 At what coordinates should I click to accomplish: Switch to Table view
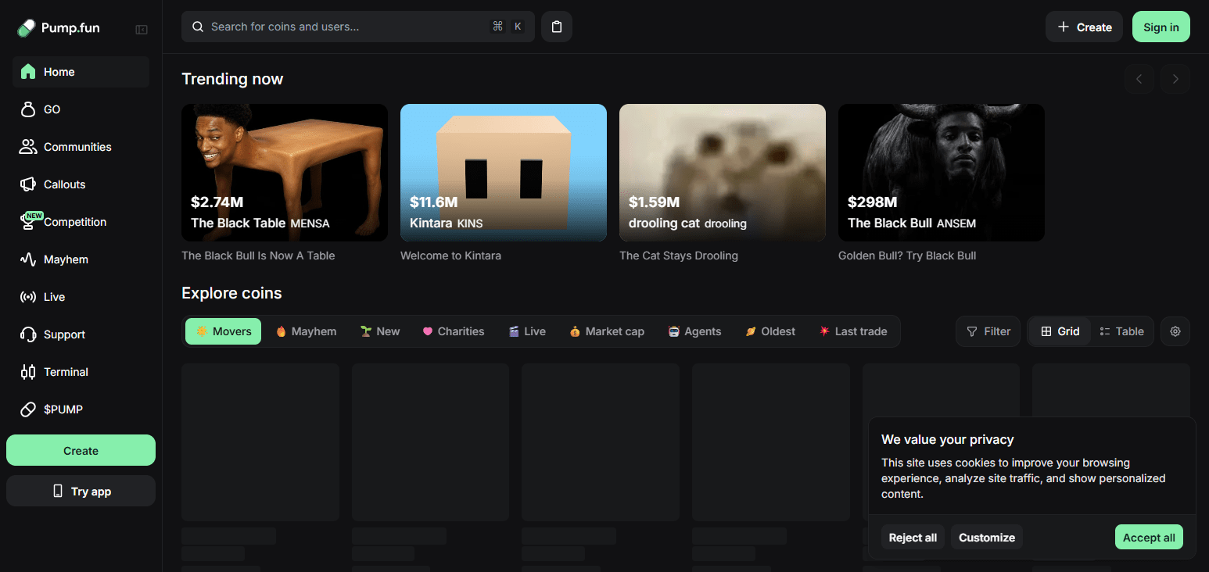[1121, 331]
